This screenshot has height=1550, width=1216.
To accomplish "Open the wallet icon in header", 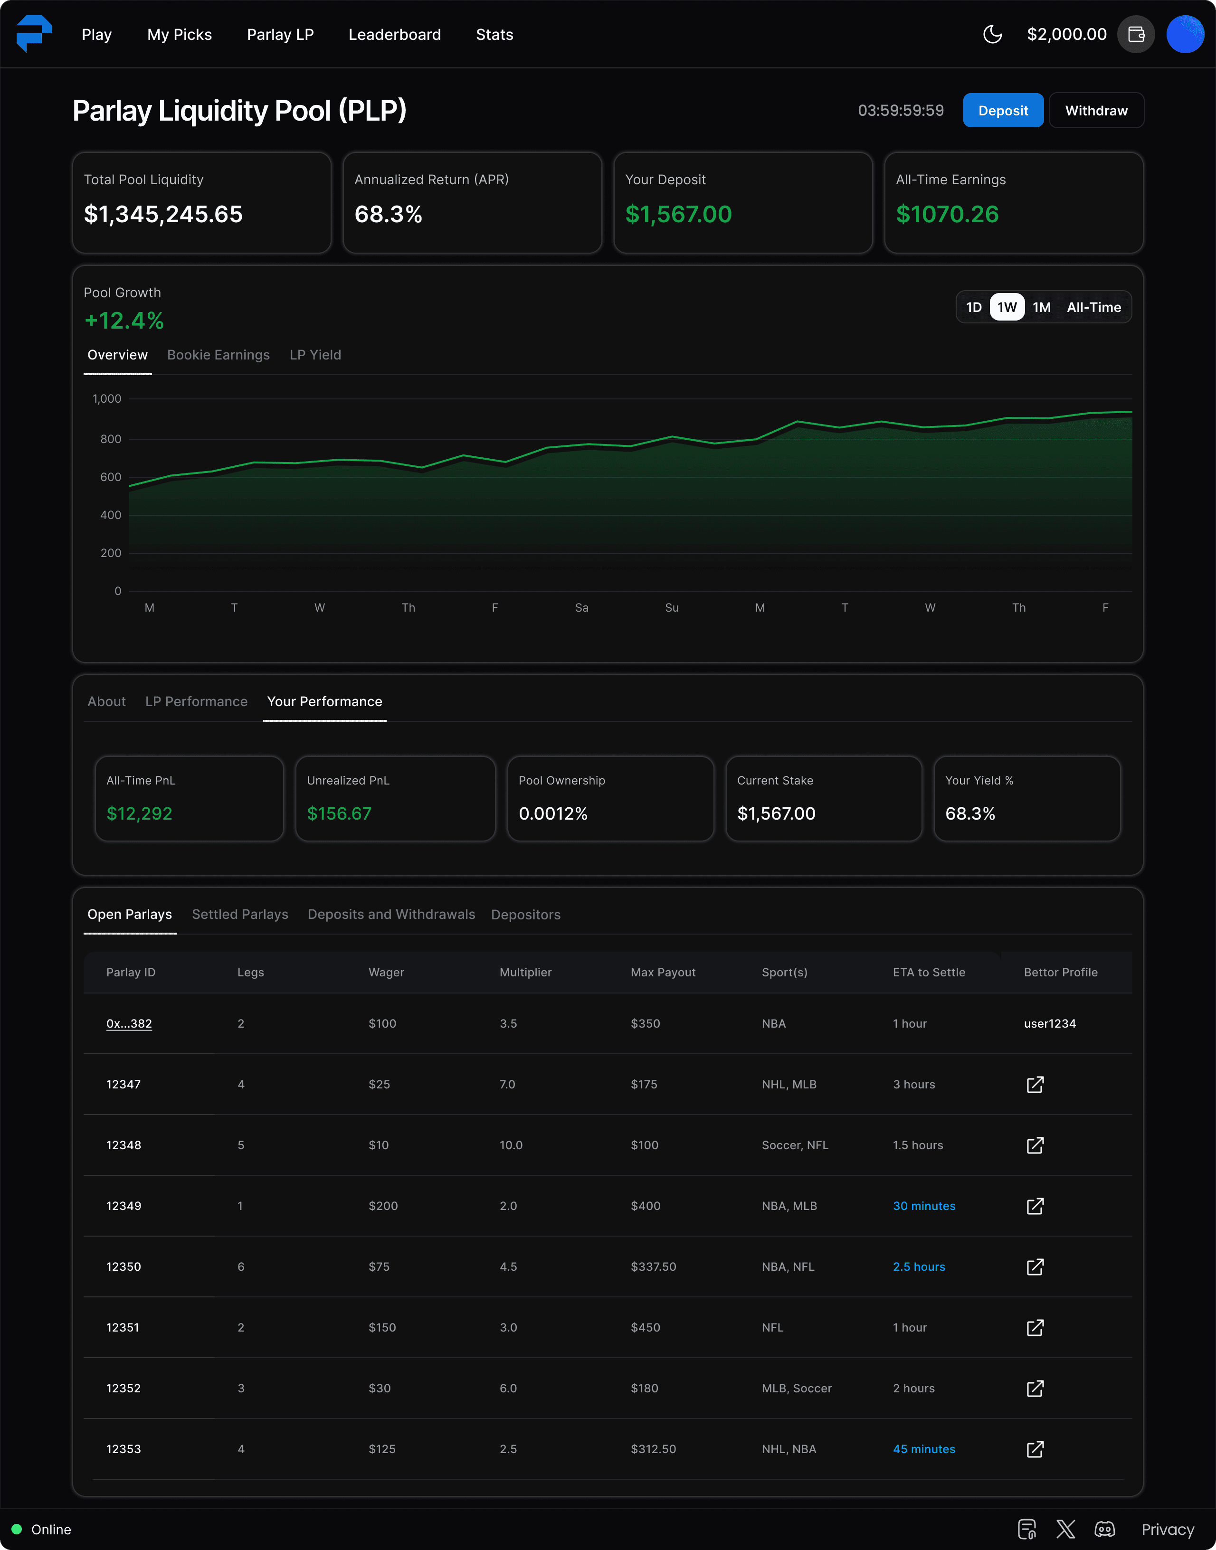I will [1136, 34].
